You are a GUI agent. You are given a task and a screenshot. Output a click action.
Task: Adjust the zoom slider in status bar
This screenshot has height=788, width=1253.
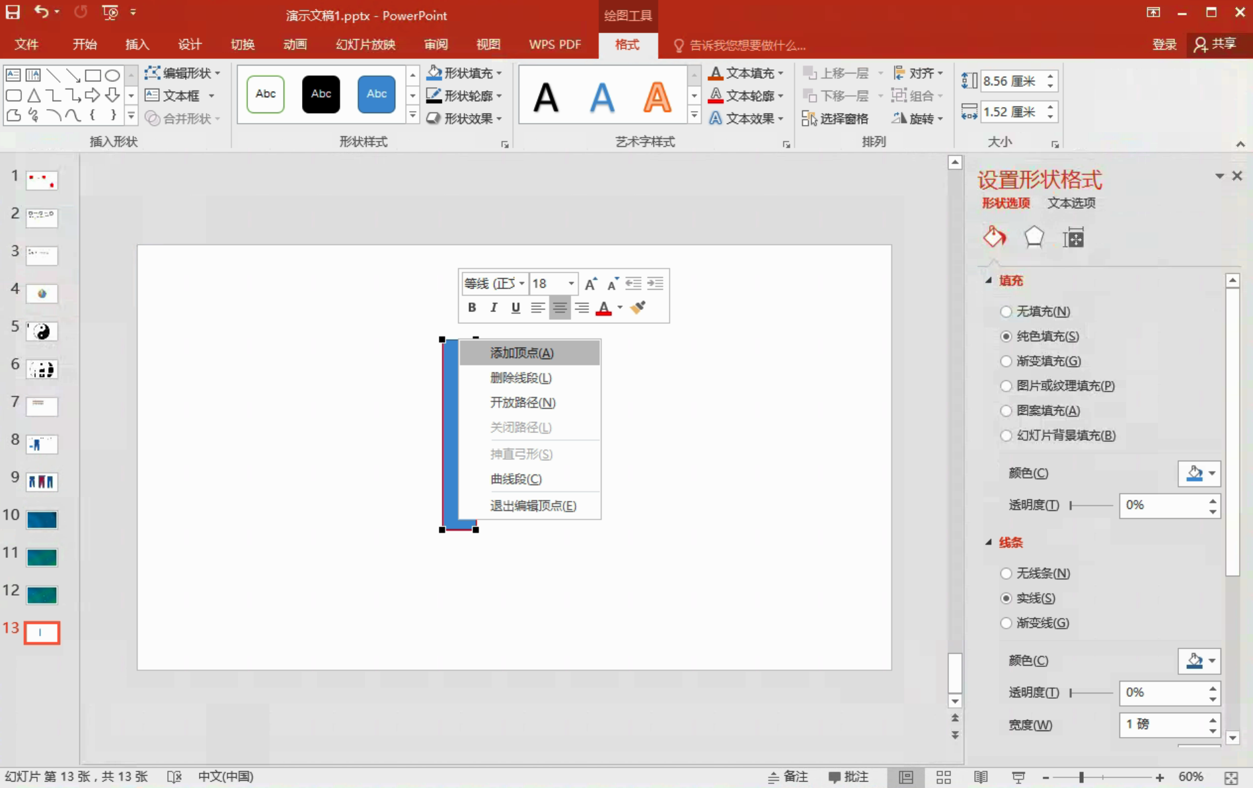(x=1082, y=778)
